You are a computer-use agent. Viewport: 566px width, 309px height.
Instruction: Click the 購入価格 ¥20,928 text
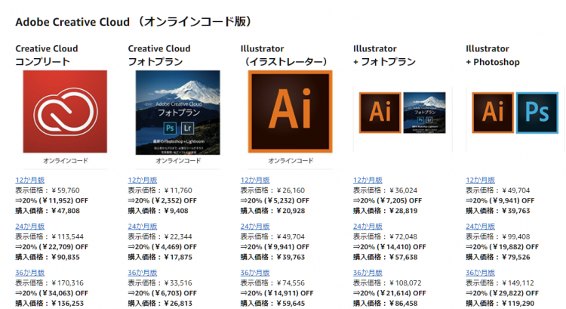point(273,211)
